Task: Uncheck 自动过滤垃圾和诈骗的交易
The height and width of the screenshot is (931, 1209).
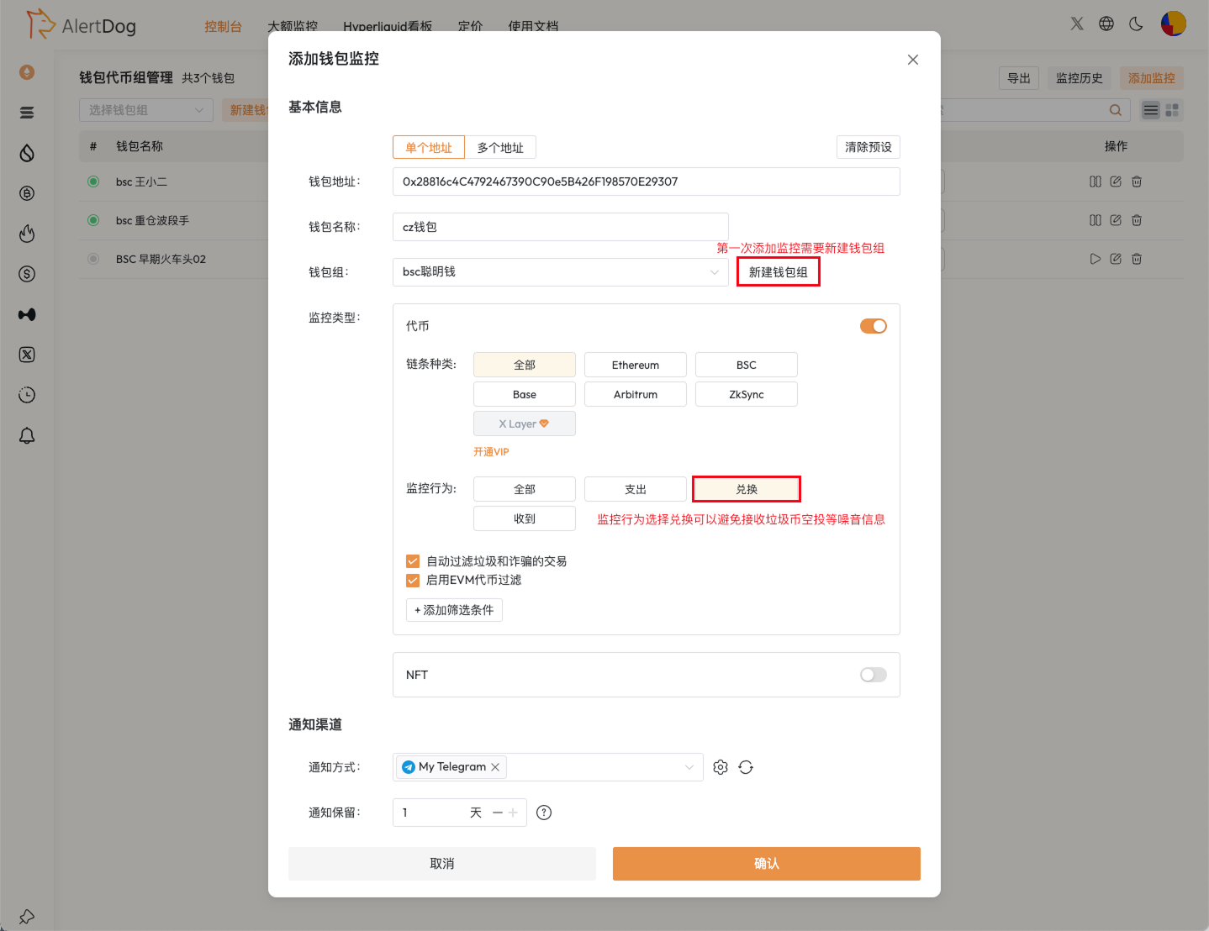Action: click(413, 561)
